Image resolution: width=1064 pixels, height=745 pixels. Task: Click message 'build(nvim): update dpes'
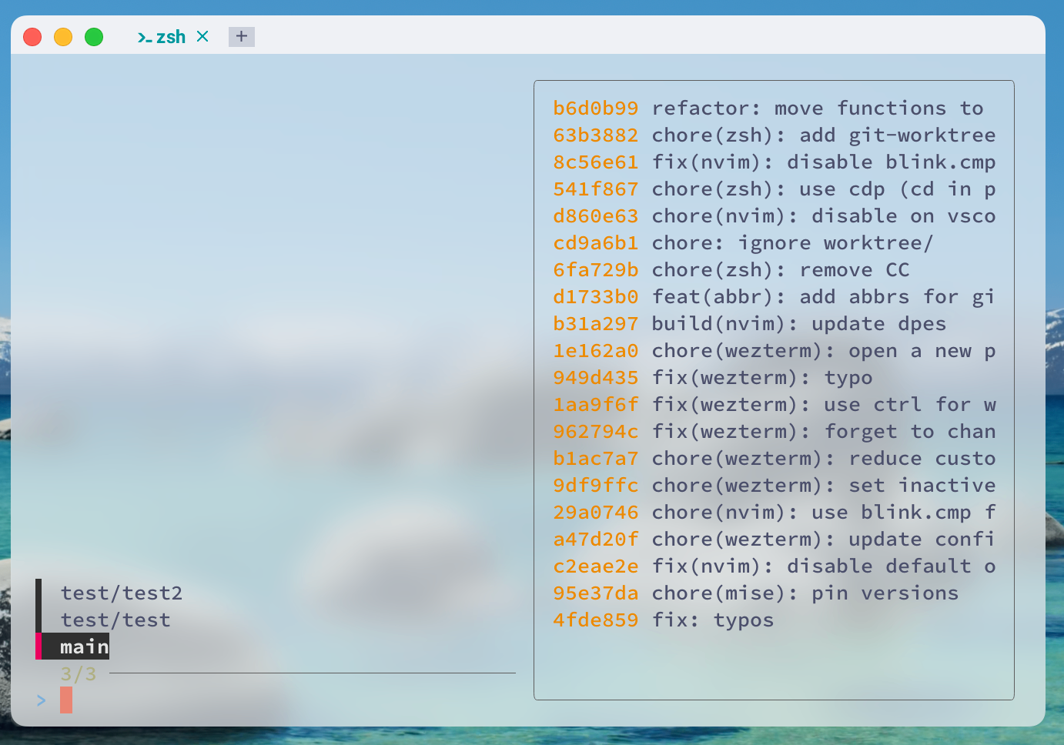click(799, 324)
